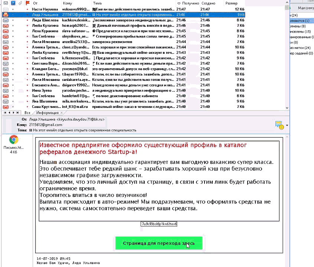Image resolution: width=314 pixels, height=267 pixels.
Task: Click envelope icon of saniakareta message row
Action: click(6, 80)
